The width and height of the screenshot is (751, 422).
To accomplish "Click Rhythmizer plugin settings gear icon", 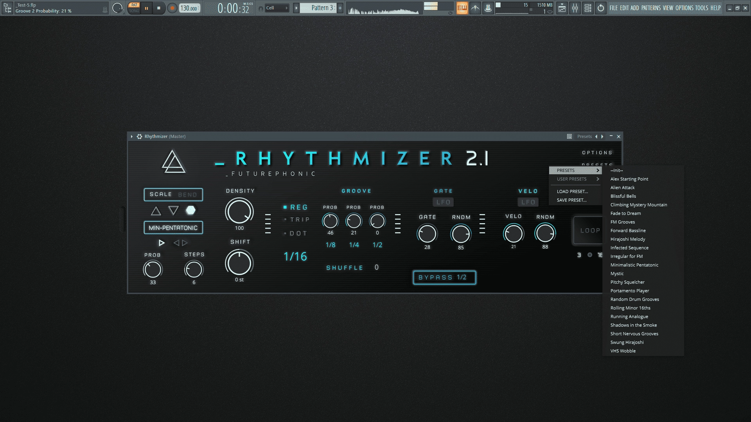I will coord(139,136).
